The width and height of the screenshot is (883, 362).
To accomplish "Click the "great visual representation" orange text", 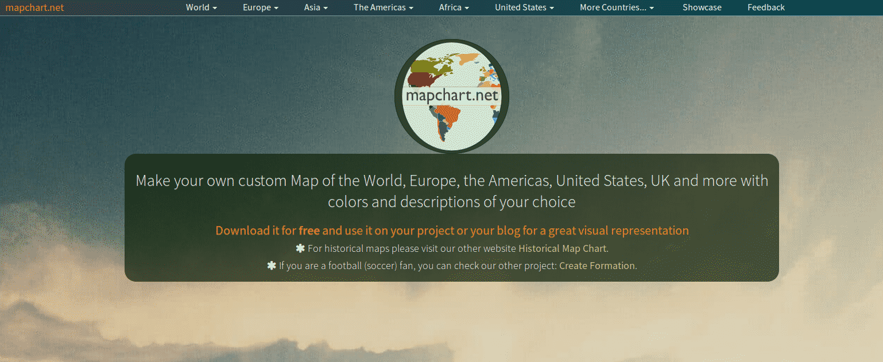I will [618, 231].
